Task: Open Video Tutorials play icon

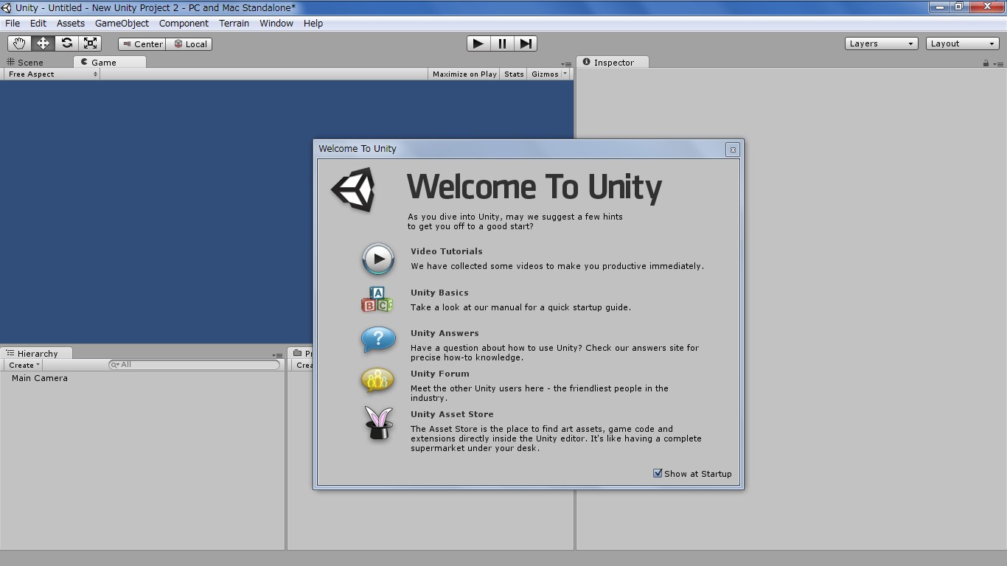Action: pos(378,259)
